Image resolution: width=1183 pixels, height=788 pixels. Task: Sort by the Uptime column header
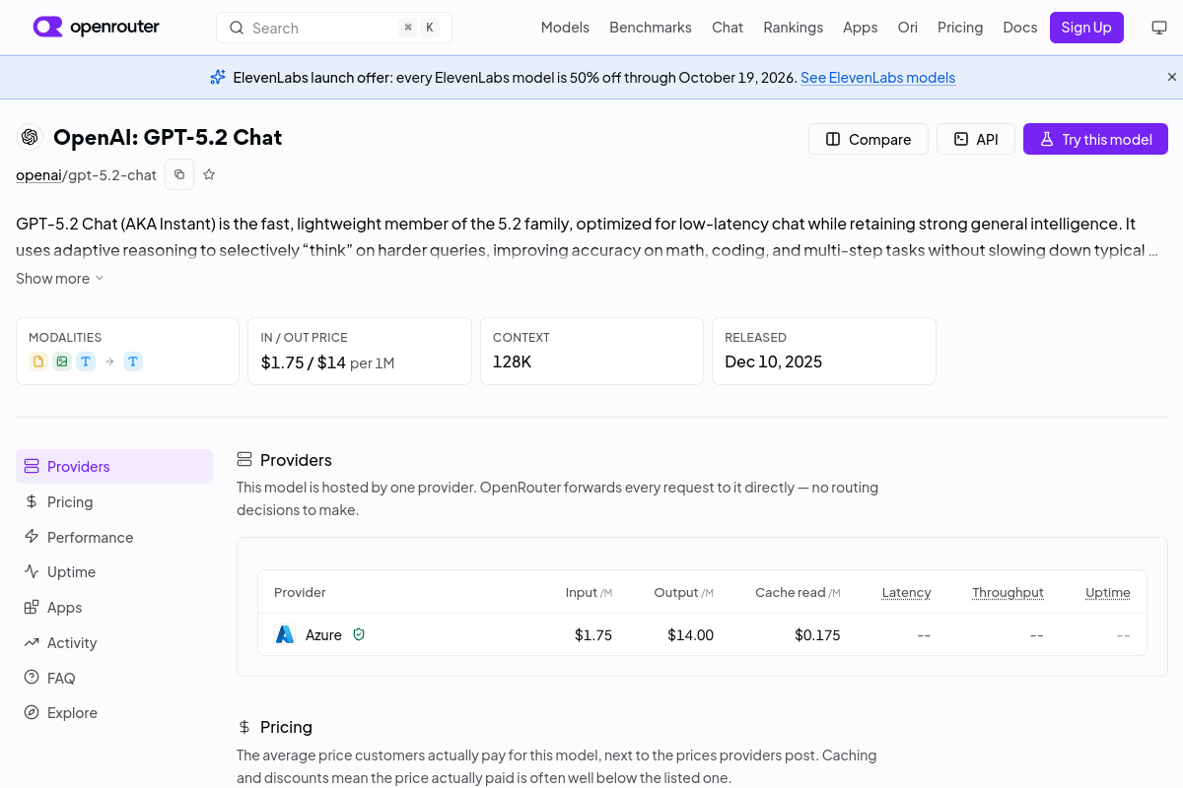tap(1108, 592)
